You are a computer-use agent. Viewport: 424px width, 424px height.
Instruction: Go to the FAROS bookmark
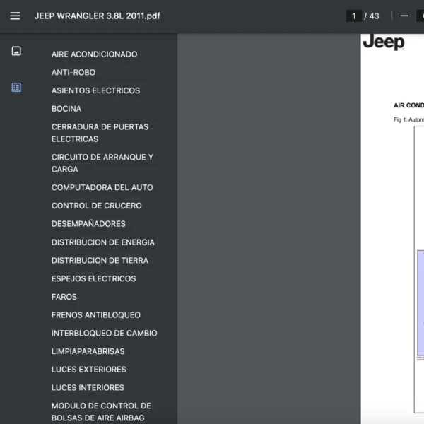click(64, 298)
